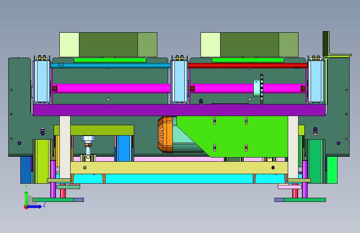Select the dark angle bracket at top right corner

pos(326,44)
